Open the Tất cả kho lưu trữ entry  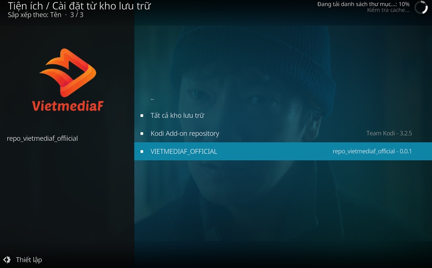[x=283, y=116]
